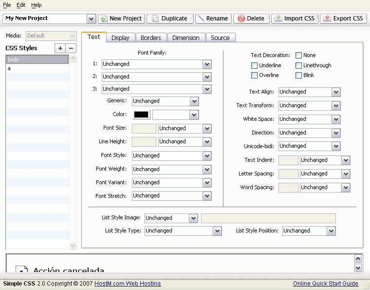Expand the Font Stretch dropdown
The image size is (370, 290).
point(207,196)
